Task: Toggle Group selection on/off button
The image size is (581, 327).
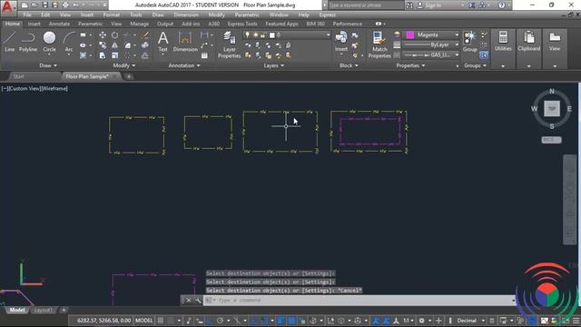Action: (x=484, y=55)
